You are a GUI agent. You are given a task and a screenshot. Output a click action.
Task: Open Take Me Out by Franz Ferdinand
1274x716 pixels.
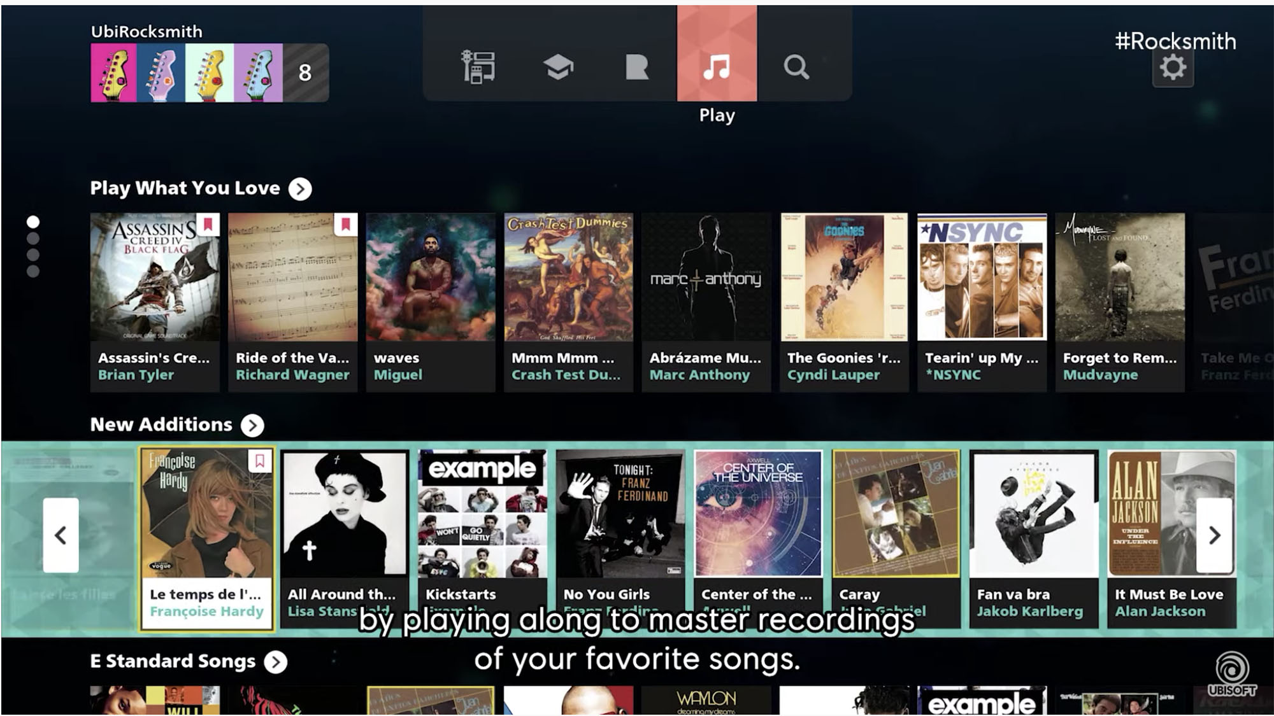coord(1234,302)
